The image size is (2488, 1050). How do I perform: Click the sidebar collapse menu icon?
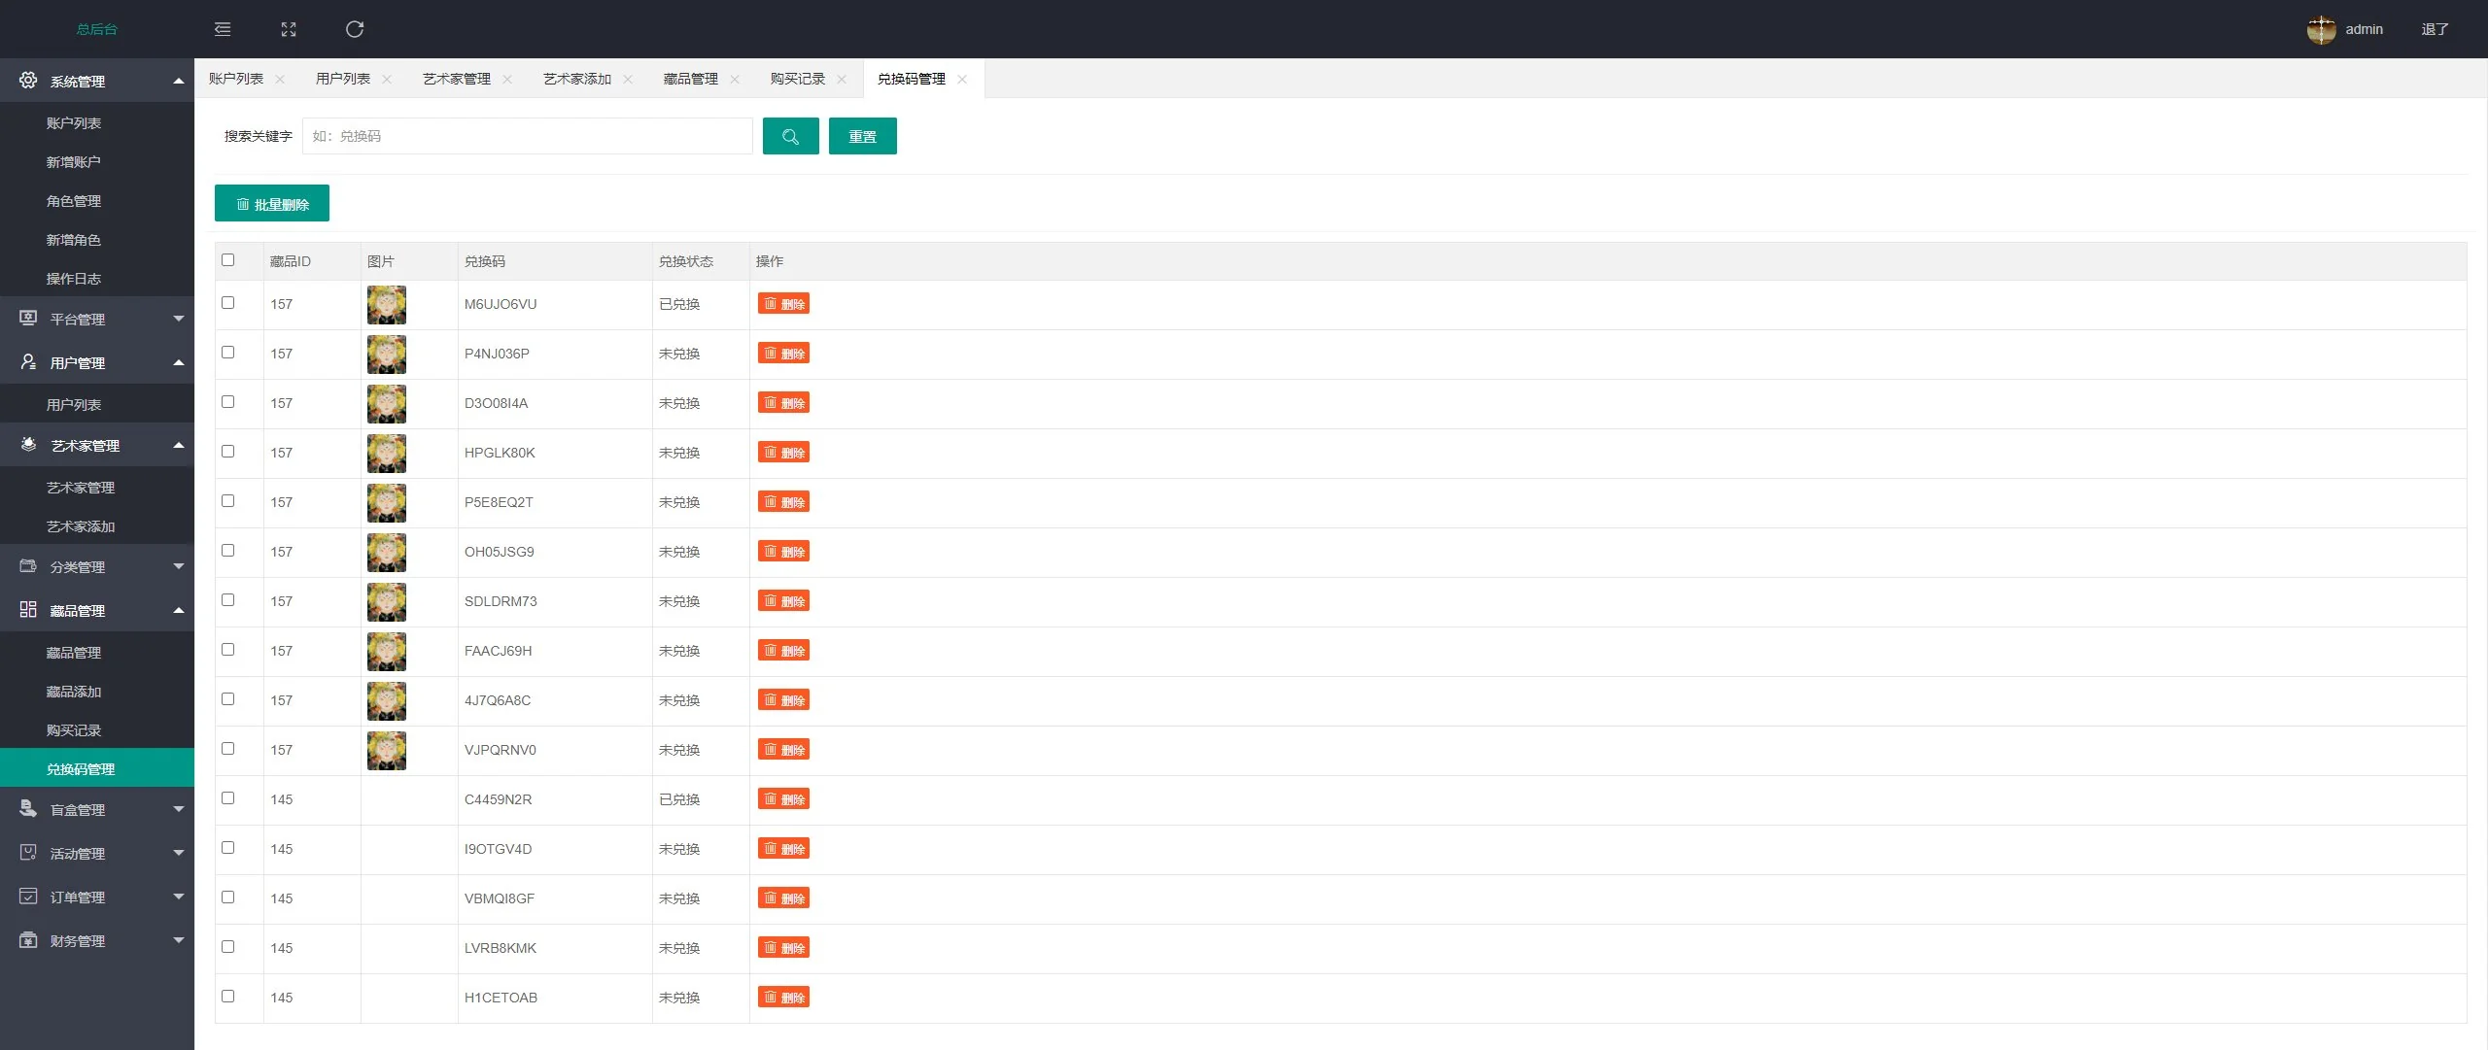[223, 29]
